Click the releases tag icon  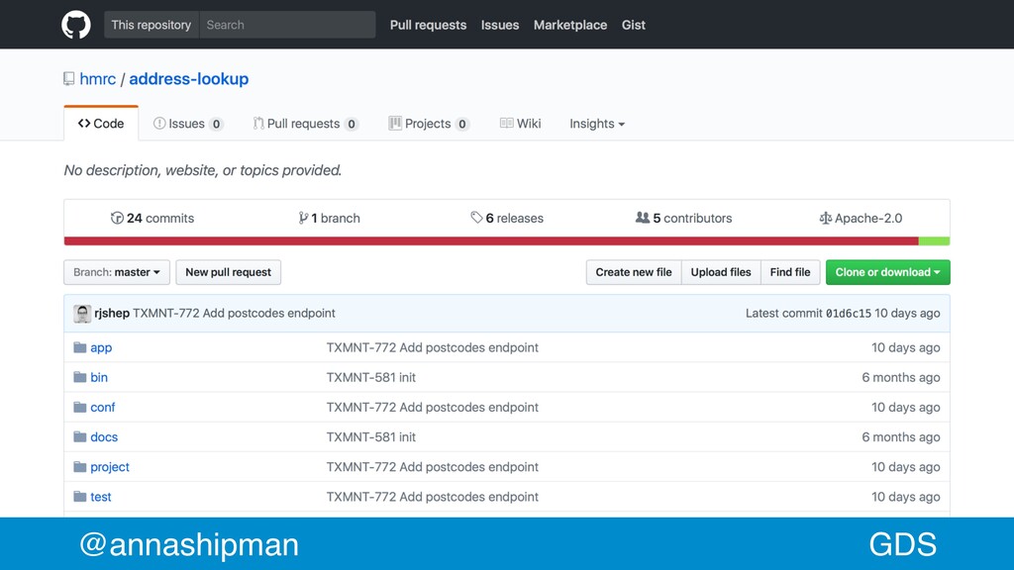pyautogui.click(x=476, y=218)
